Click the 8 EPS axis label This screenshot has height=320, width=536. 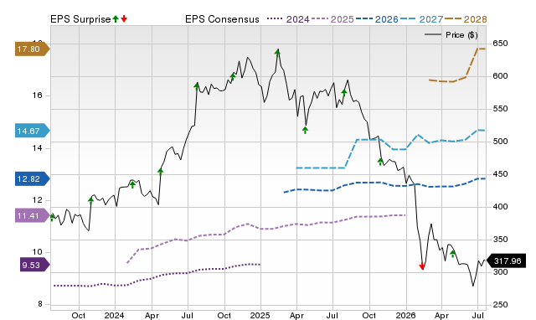coord(39,304)
